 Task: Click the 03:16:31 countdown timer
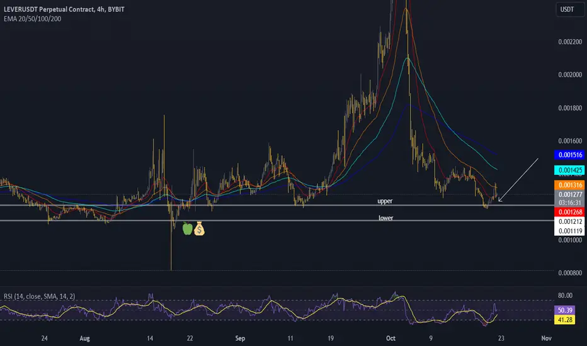tap(570, 203)
